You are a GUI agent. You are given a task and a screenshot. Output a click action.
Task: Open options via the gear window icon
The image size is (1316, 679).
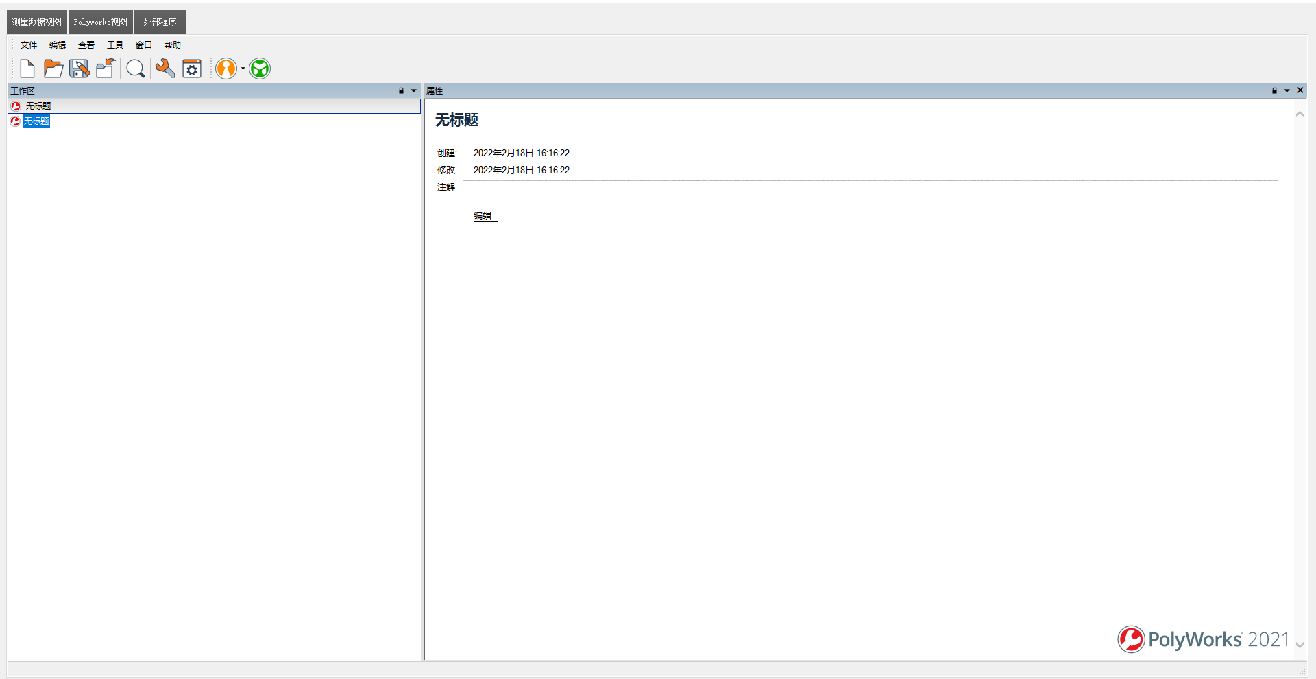191,69
